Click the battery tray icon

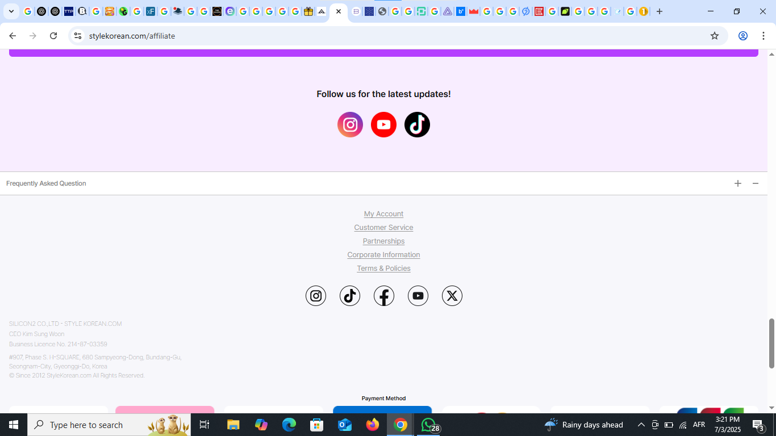(669, 425)
